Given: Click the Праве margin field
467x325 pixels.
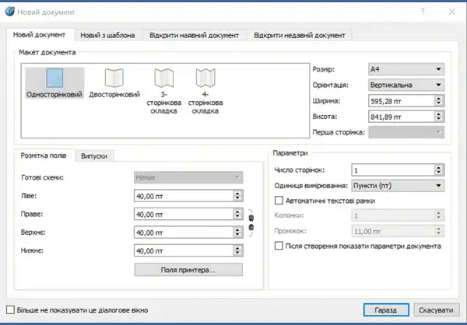Looking at the screenshot, I should (184, 215).
